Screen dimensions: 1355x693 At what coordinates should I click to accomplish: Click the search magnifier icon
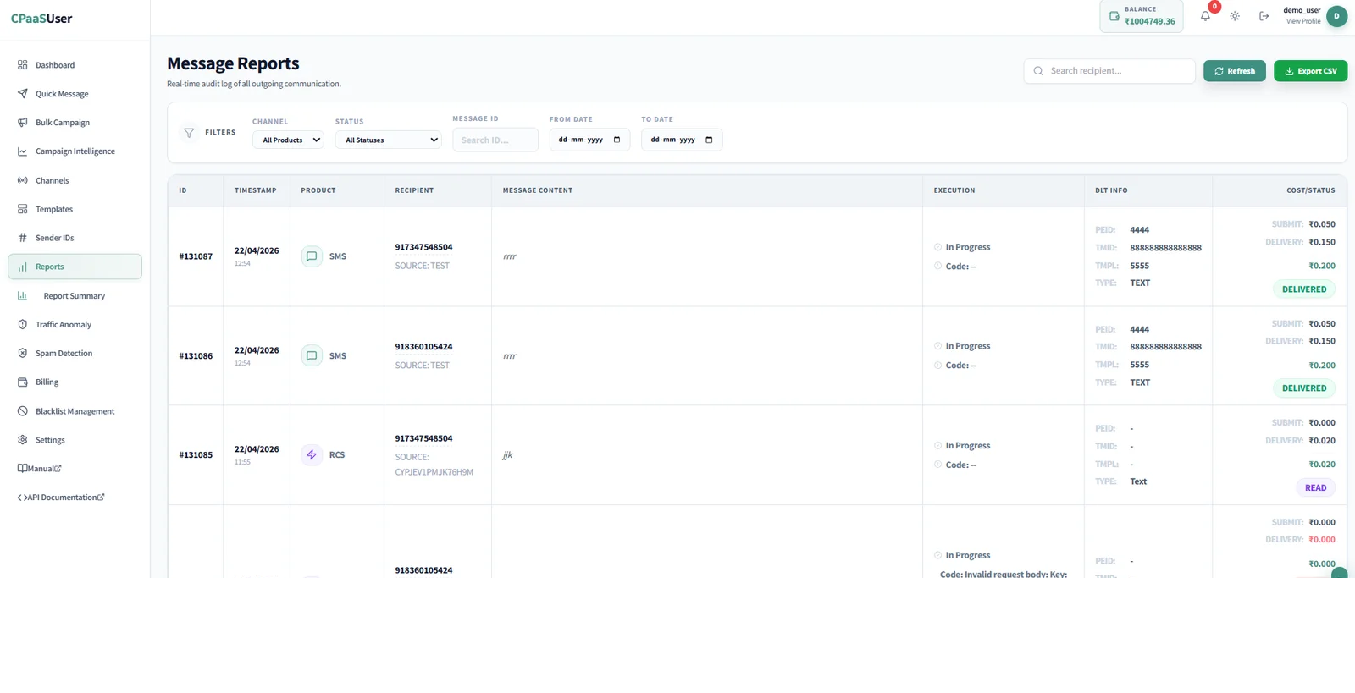point(1038,71)
